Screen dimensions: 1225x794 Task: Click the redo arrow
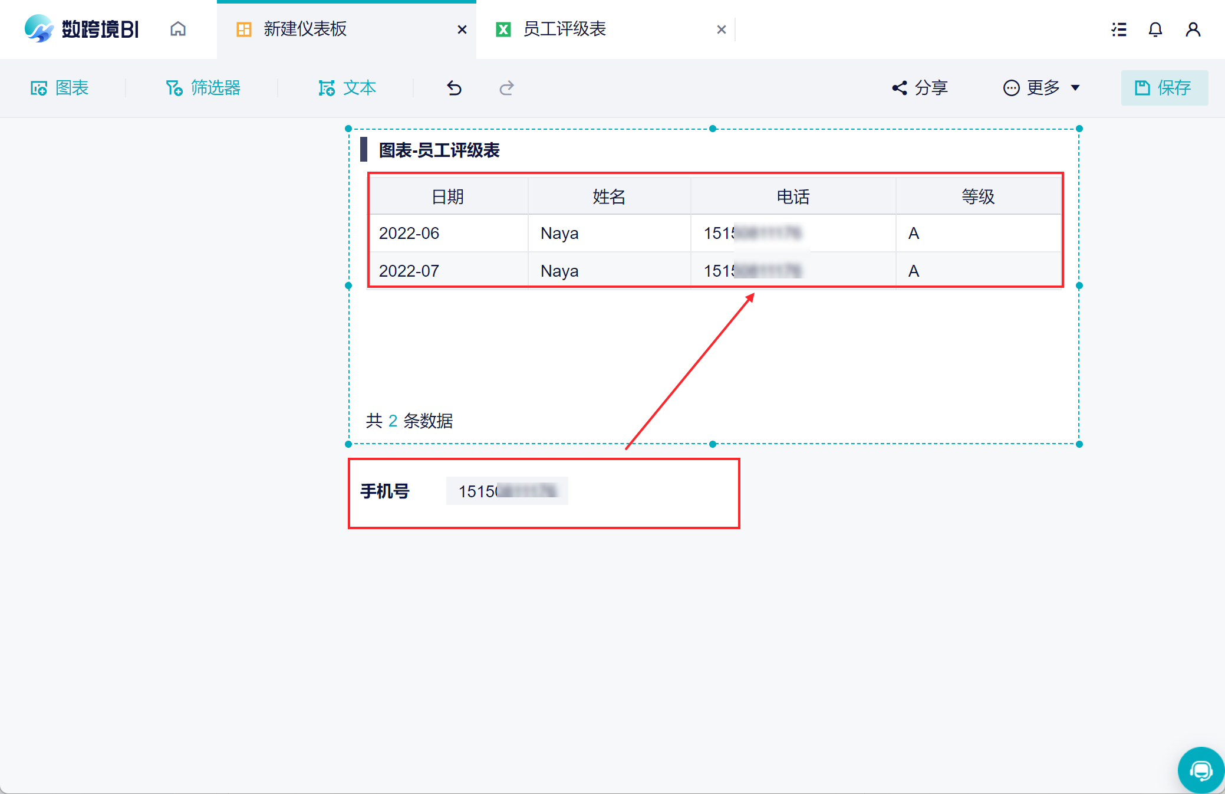[506, 88]
